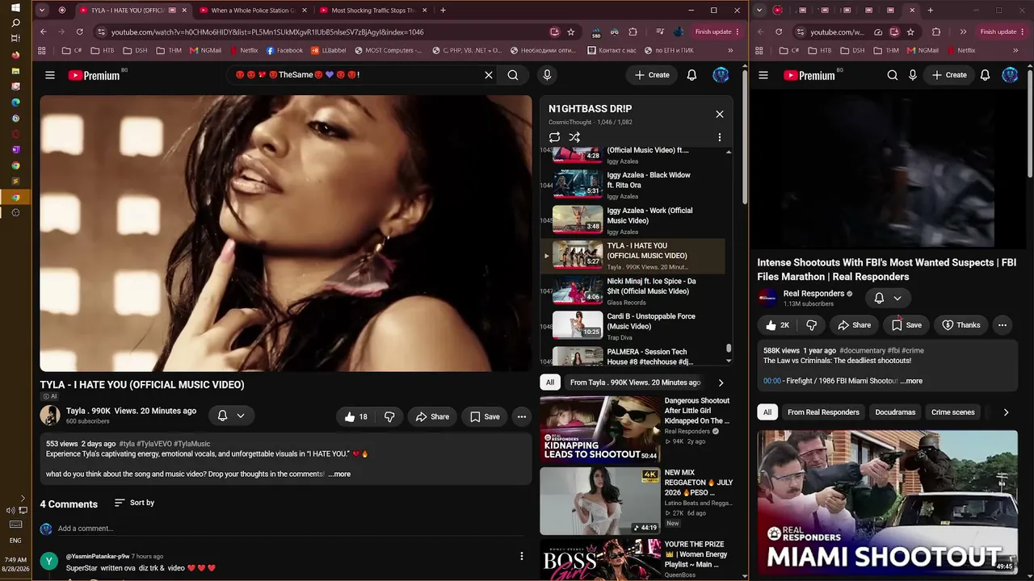Play Iggy Azalea - Black Widow playlist item
This screenshot has height=581, width=1034.
point(634,186)
